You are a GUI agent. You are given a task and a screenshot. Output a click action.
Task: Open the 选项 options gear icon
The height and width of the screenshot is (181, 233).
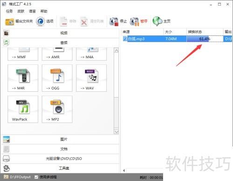point(41,21)
